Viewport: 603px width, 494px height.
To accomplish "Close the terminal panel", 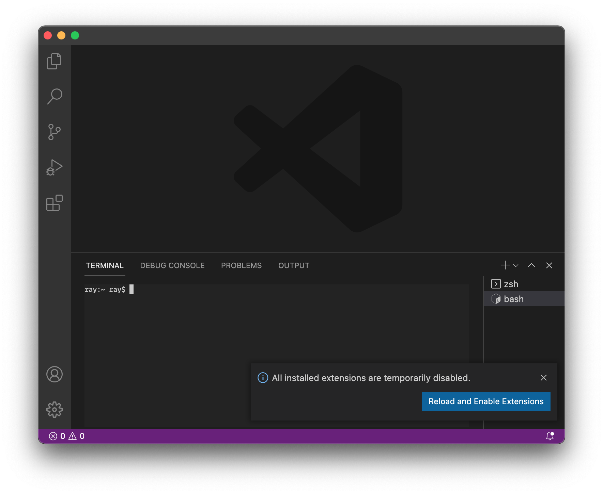I will [549, 265].
